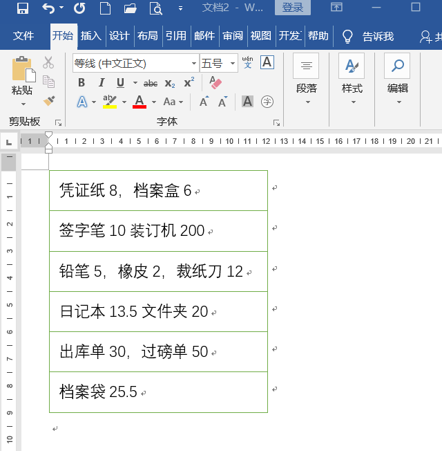Toggle strikethrough abc formatting
This screenshot has height=451, width=442.
click(151, 84)
